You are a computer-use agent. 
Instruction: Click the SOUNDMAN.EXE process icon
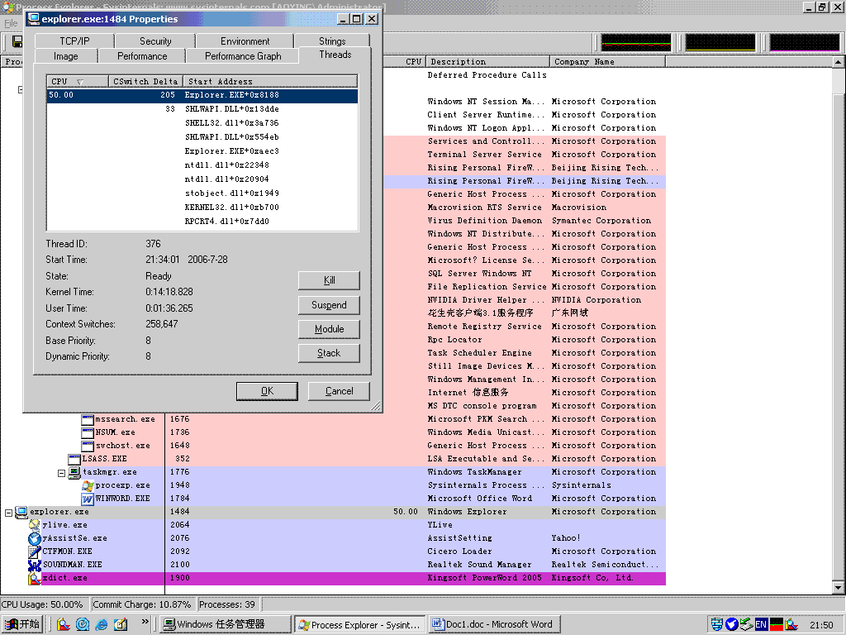(x=35, y=565)
